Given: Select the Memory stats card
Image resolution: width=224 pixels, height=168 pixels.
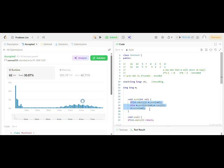Looking at the screenshot, I should [x=82, y=73].
